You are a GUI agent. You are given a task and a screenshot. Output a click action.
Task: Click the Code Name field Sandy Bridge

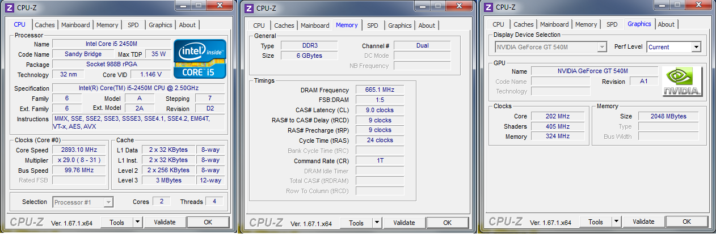pos(83,54)
